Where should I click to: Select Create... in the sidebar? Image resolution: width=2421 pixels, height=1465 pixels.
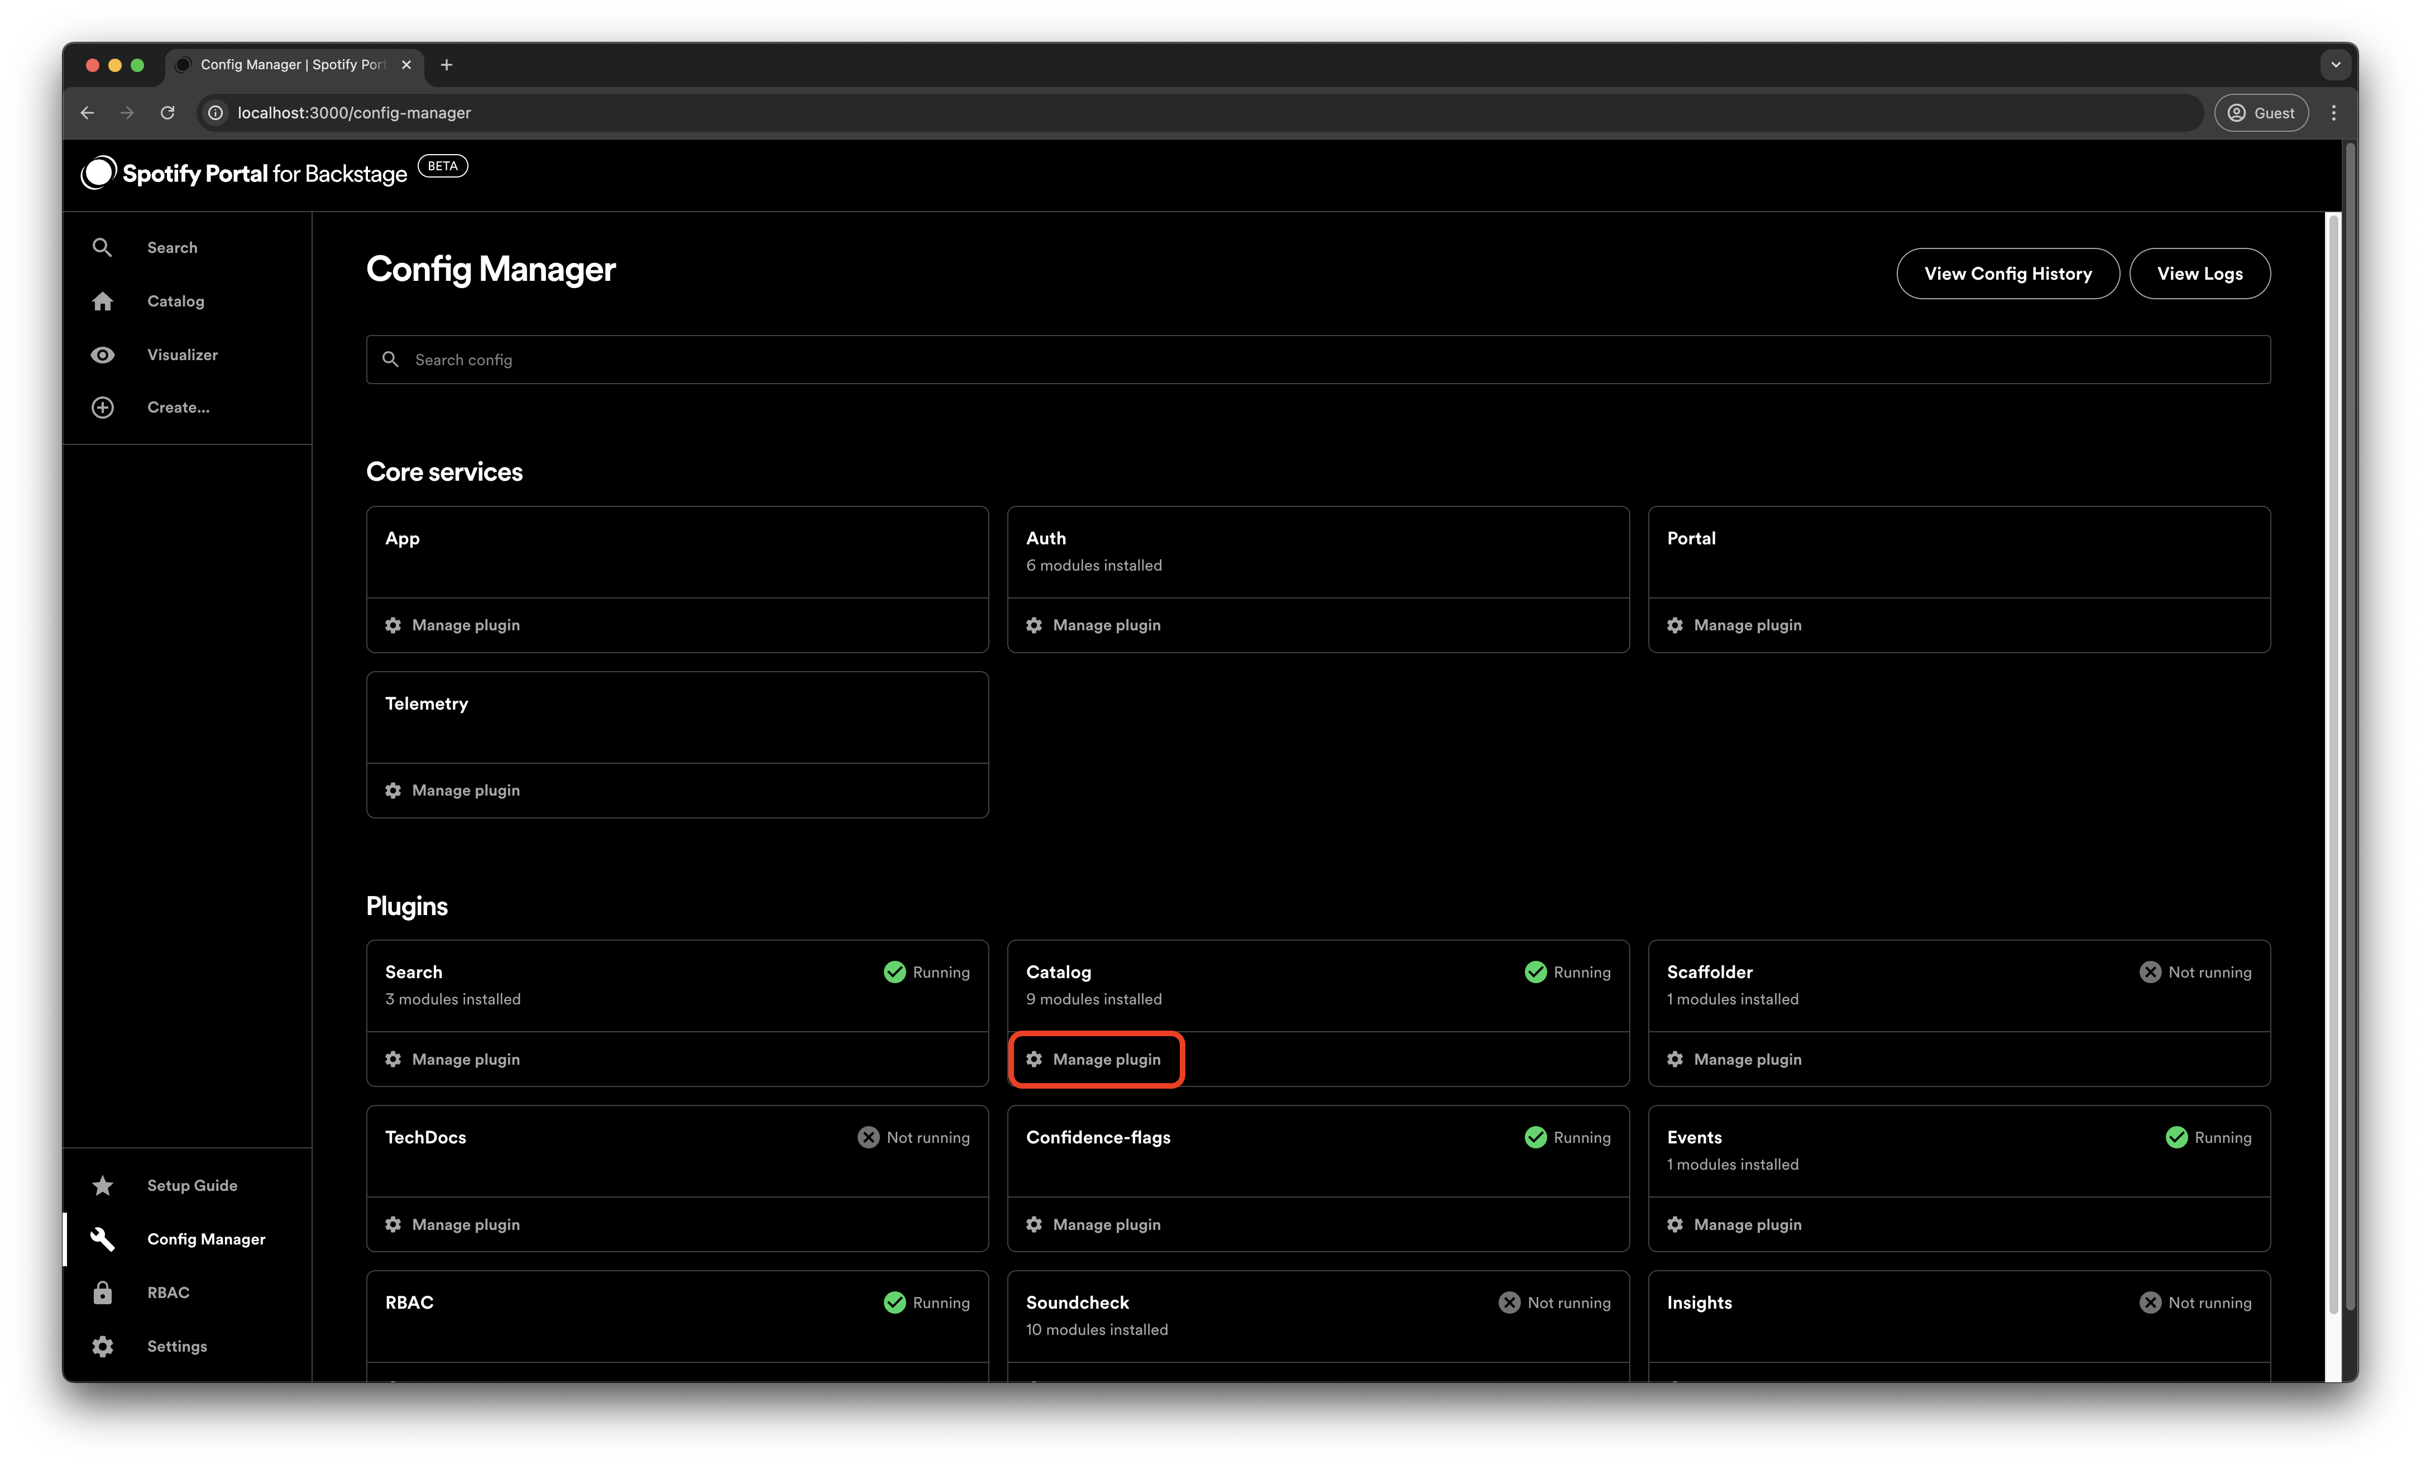pyautogui.click(x=179, y=407)
